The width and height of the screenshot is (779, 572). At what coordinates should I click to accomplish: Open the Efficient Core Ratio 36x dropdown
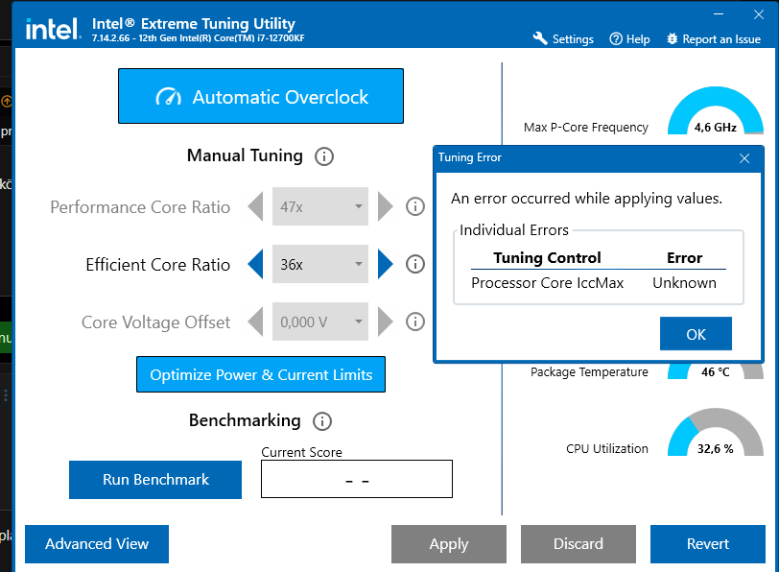[320, 264]
